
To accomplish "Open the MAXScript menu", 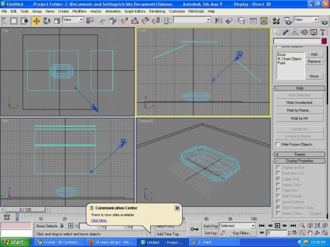I will tap(196, 12).
